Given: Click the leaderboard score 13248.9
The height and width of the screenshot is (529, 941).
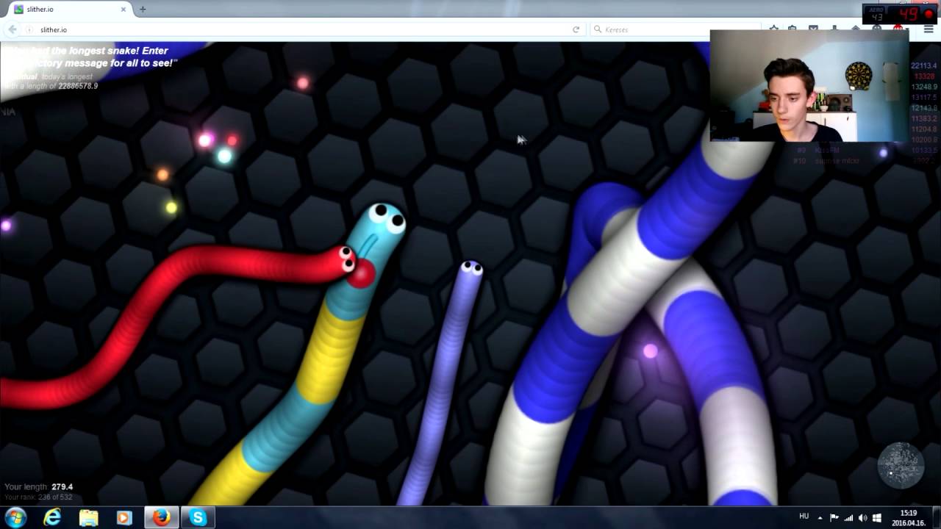Looking at the screenshot, I should [923, 87].
